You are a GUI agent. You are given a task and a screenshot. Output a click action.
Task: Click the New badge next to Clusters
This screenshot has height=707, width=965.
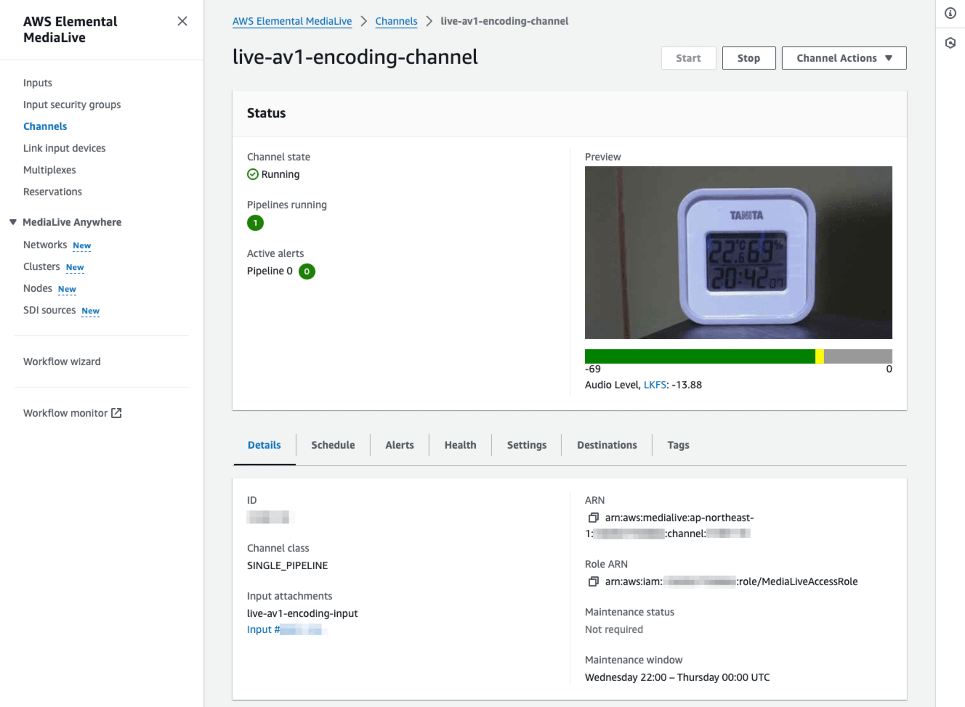click(x=75, y=267)
